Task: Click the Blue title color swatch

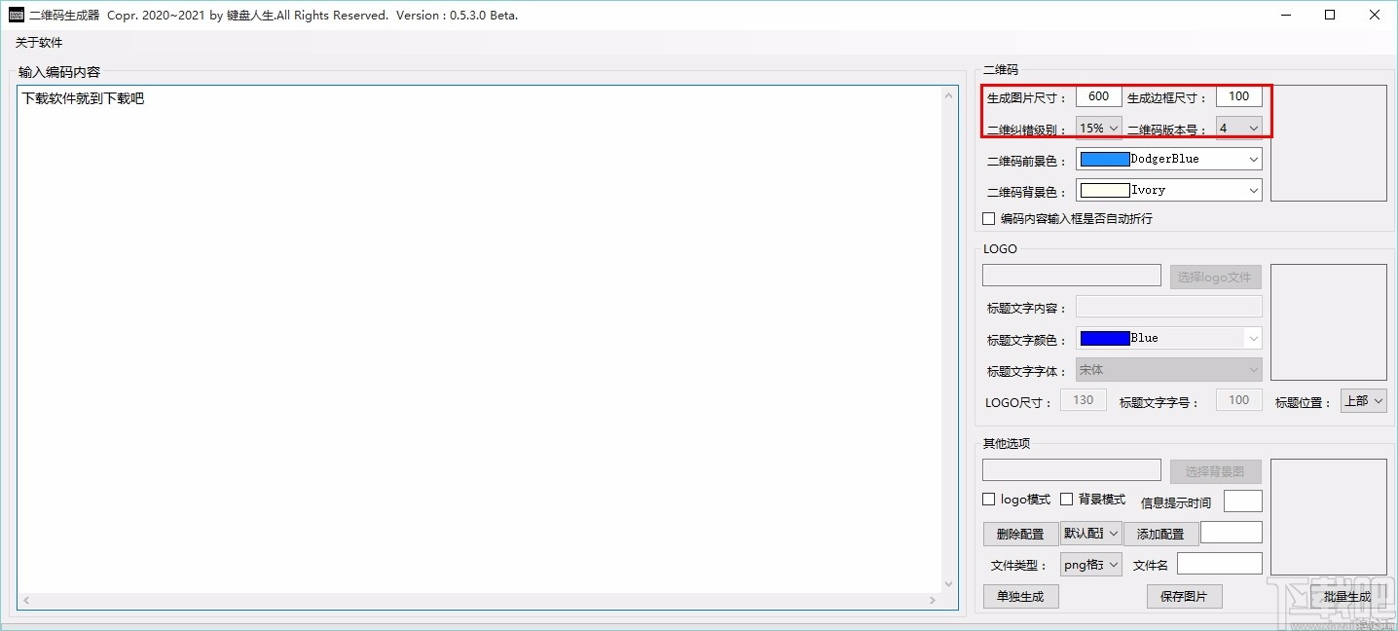Action: point(1105,338)
